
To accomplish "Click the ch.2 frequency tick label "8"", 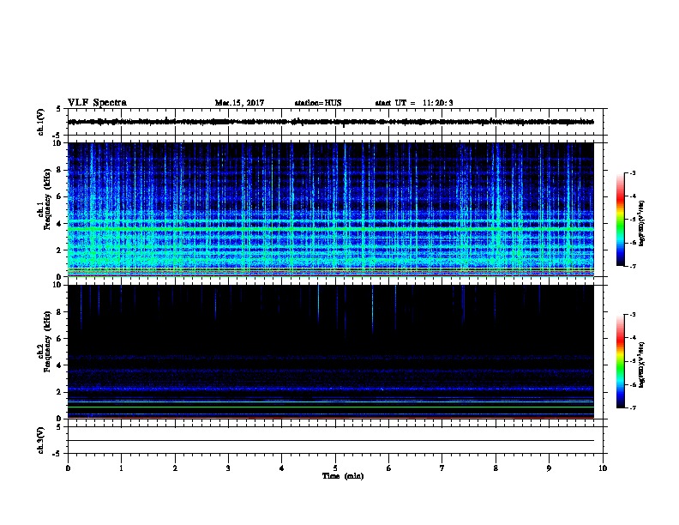I will pos(58,312).
